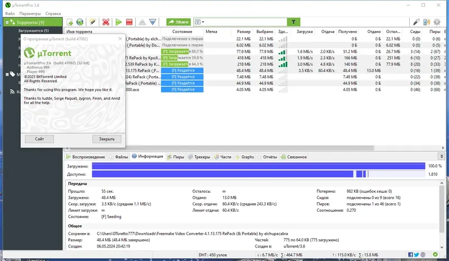Click health bars icon of 77.9 МБ torrent
Image resolution: width=449 pixels, height=261 pixels.
282,52
